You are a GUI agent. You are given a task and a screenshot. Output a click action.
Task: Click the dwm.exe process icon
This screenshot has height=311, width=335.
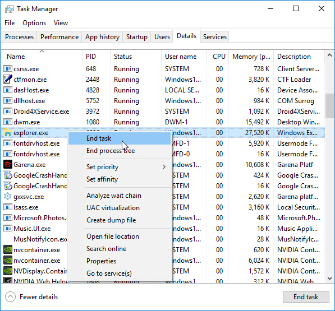point(8,122)
